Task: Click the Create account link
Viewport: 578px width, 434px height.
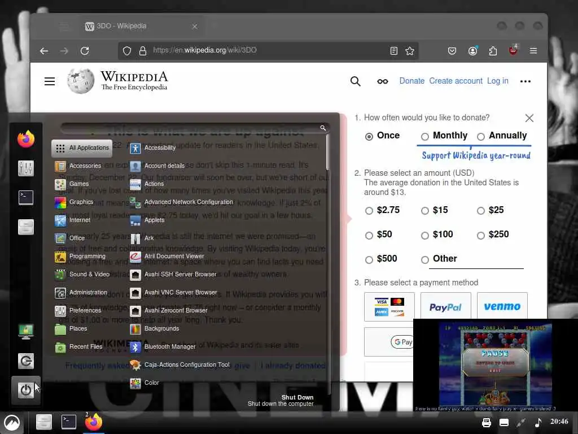Action: coord(456,81)
